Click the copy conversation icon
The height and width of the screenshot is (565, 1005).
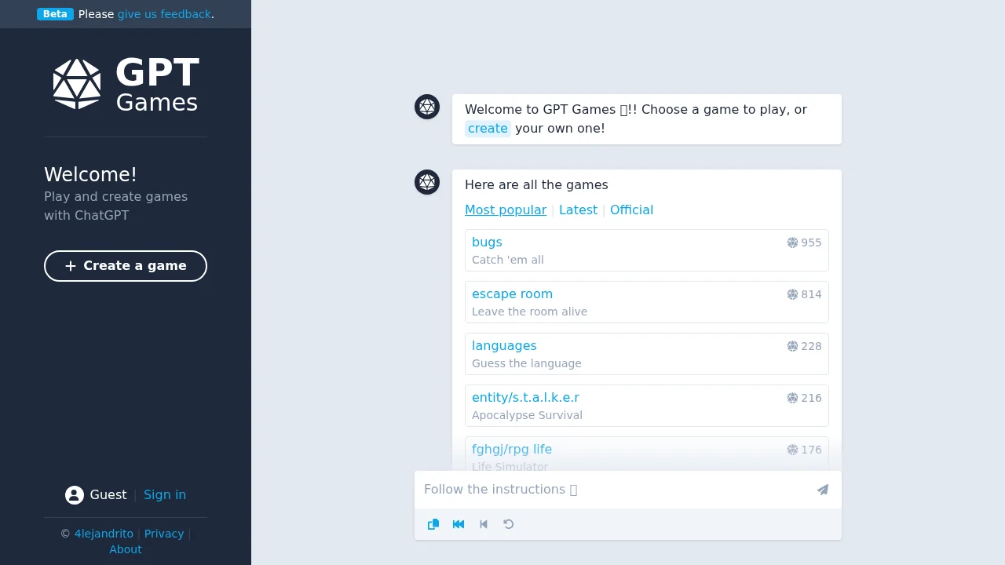(x=433, y=524)
